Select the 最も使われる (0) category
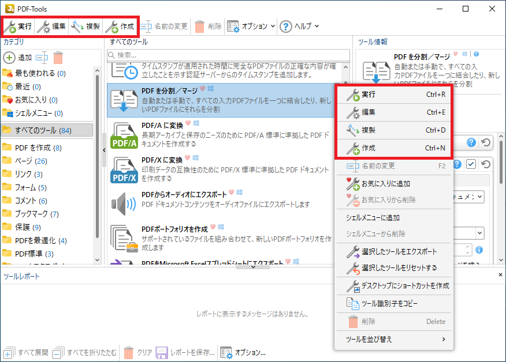The height and width of the screenshot is (362, 506). click(34, 73)
